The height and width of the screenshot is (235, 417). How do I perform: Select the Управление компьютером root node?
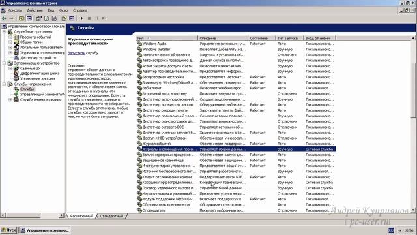tap(36, 27)
